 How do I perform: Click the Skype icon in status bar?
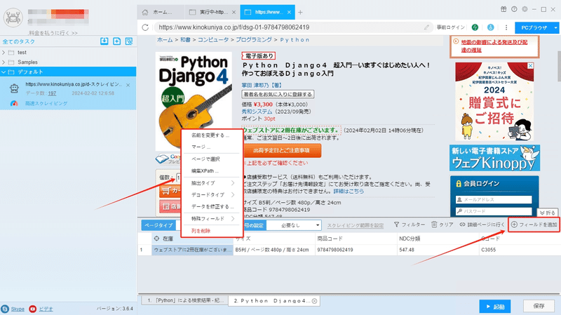click(5, 309)
